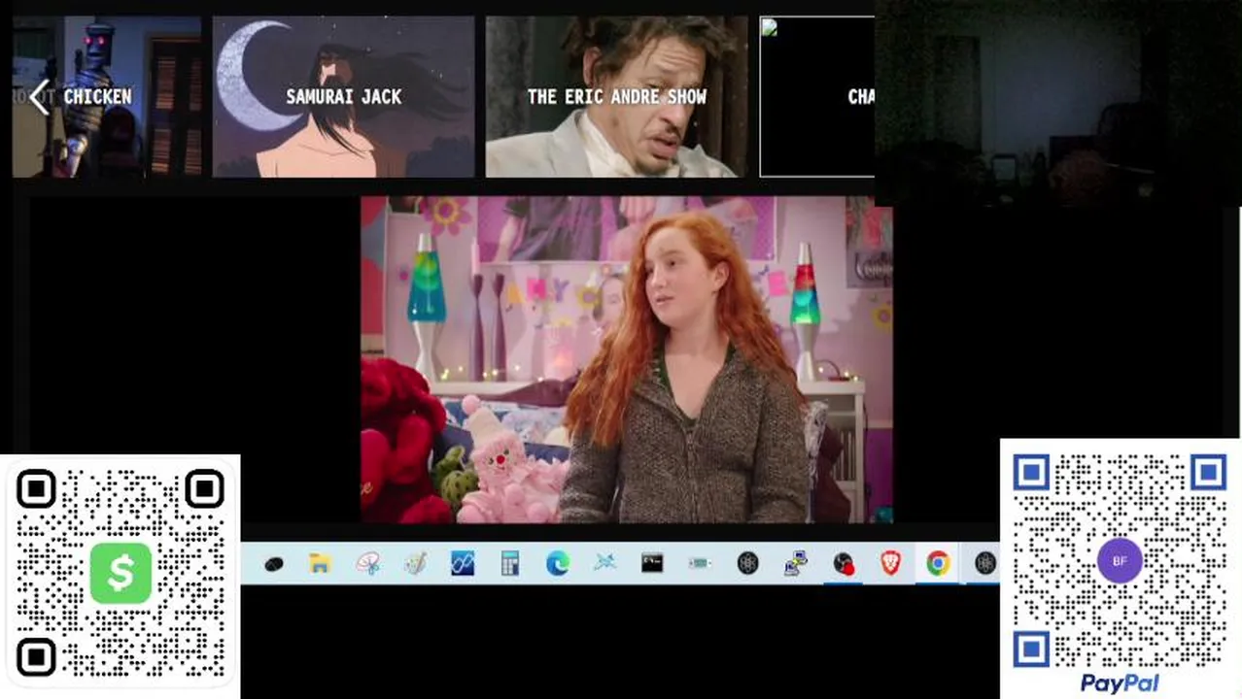Viewport: 1242px width, 699px height.
Task: Open the airplane icon app in the taskbar
Action: 605,563
